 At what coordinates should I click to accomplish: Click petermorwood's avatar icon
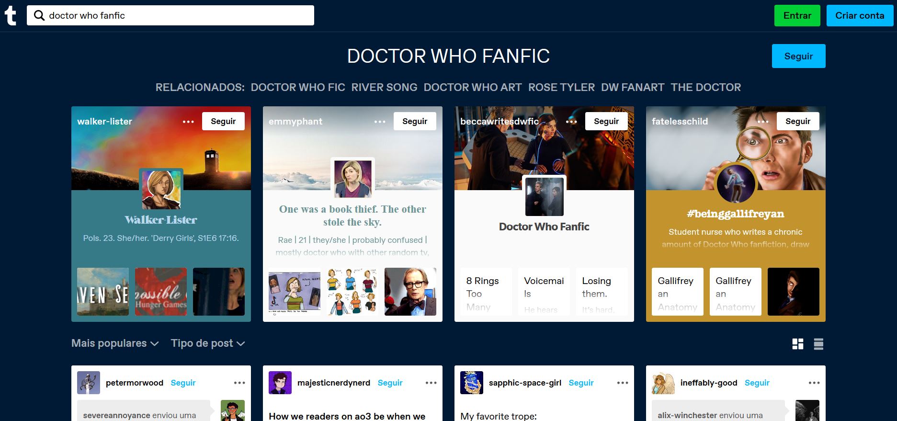[89, 383]
